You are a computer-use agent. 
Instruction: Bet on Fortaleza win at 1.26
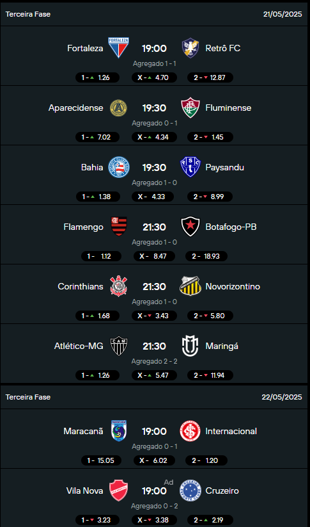tap(98, 77)
